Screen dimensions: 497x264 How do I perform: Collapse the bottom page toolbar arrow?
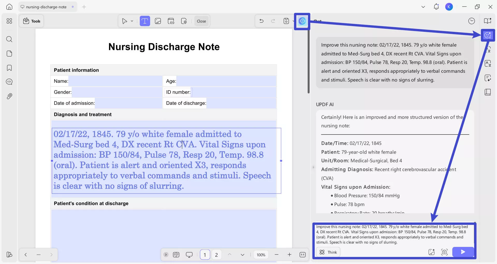pyautogui.click(x=166, y=255)
